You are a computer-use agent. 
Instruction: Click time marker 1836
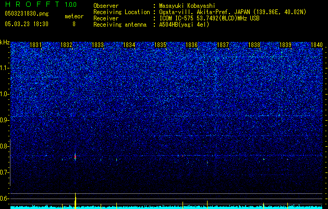191,45
